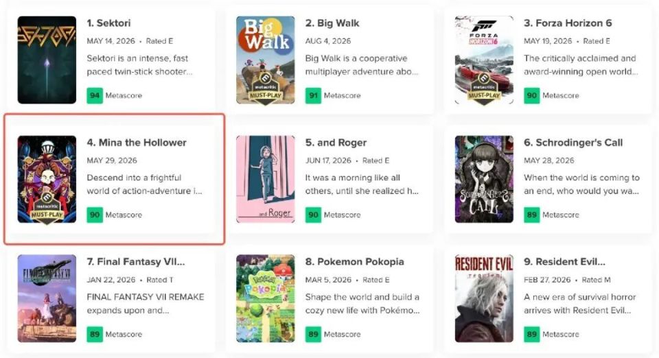Click the 'AUG 4, 2026' release date
This screenshot has height=358, width=659.
pyautogui.click(x=328, y=41)
